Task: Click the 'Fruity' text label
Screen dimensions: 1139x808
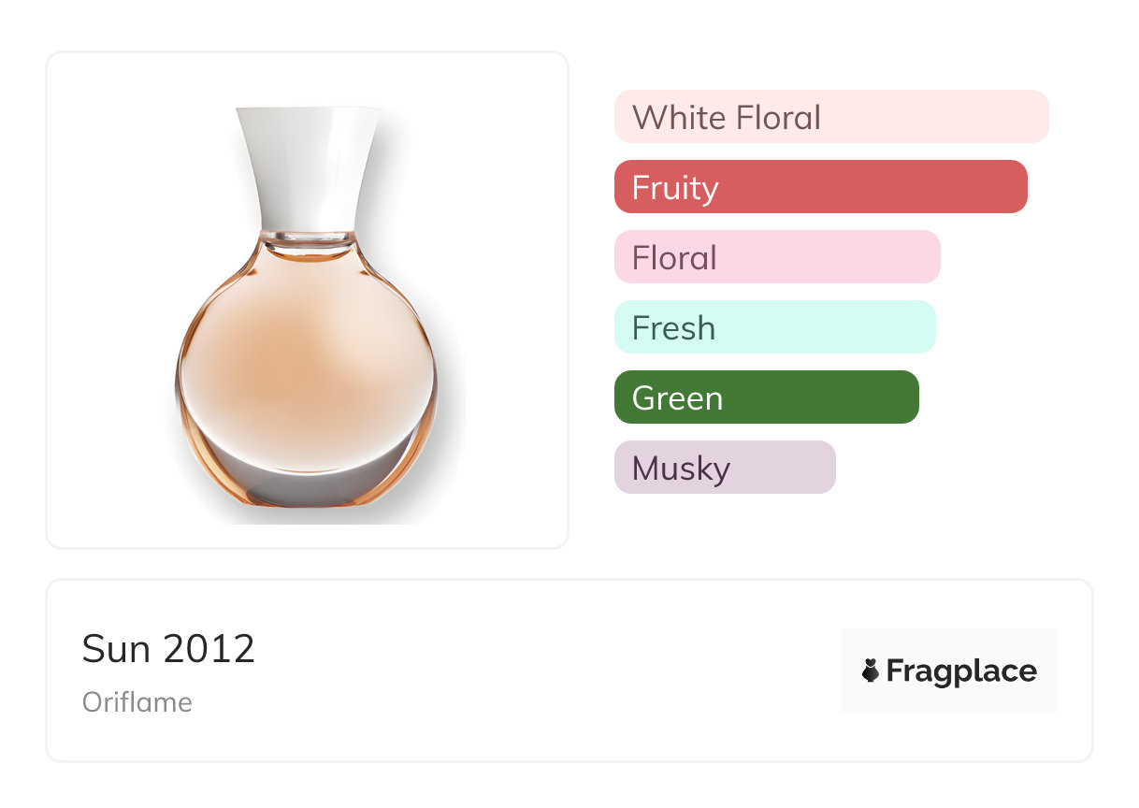Action: [x=675, y=188]
